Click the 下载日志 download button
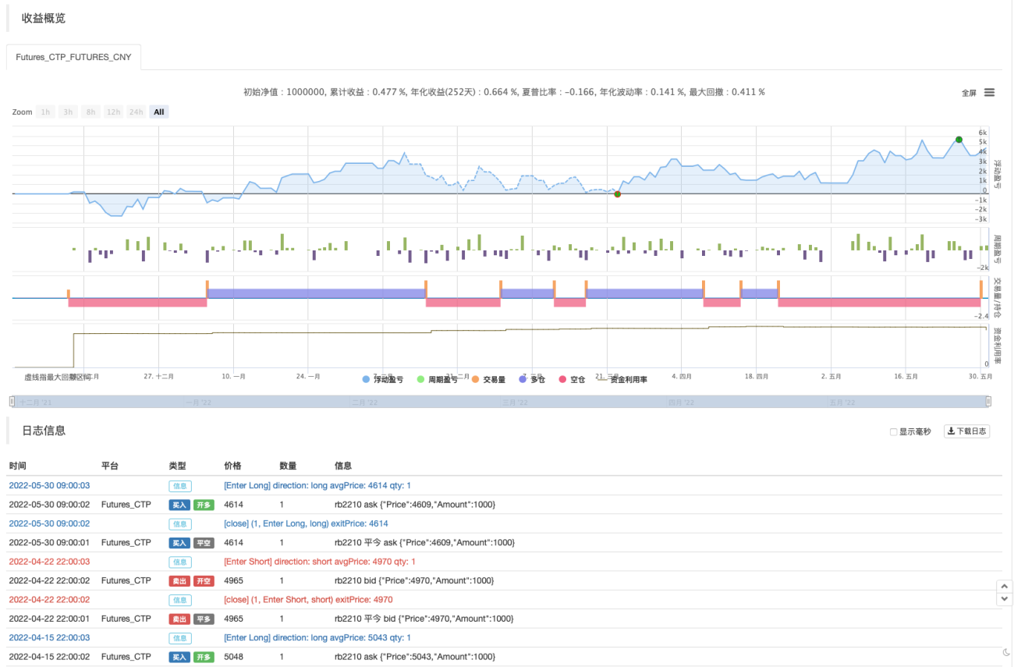Screen dimensions: 1014x667 coord(966,431)
